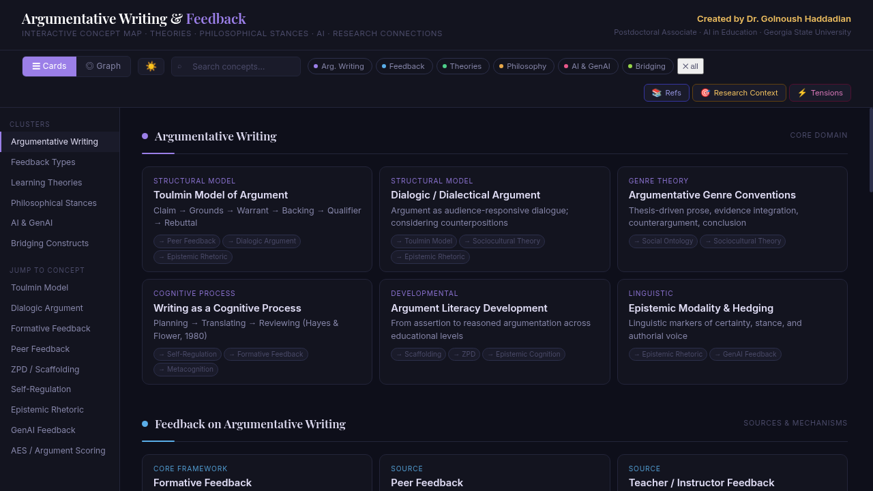The width and height of the screenshot is (873, 491).
Task: Jump to Dialogic Argument concept
Action: coord(60,308)
